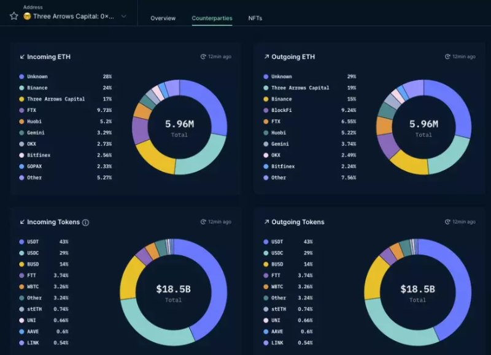Open the Counterparties tab
491x355 pixels.
[212, 18]
